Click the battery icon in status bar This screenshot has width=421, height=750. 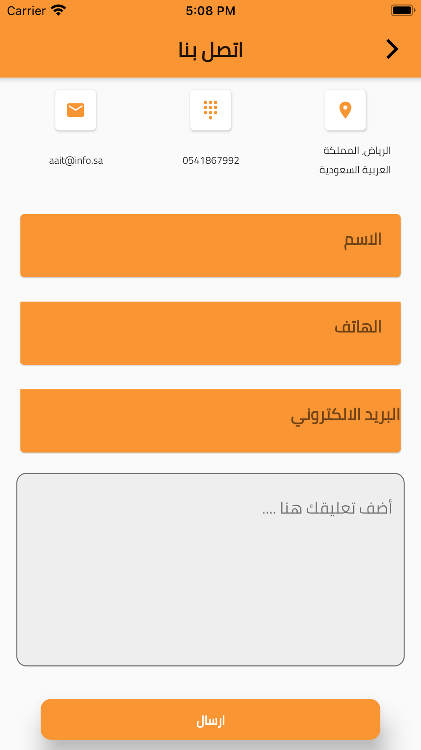[x=402, y=10]
